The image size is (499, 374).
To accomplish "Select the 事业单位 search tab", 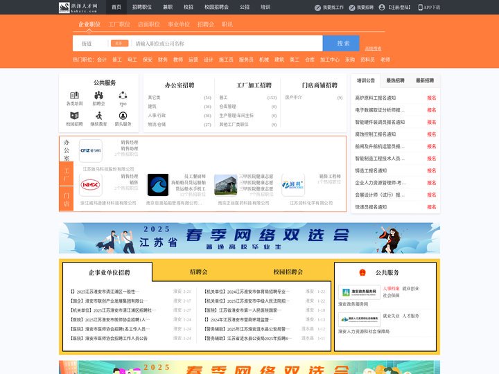I will [x=179, y=24].
